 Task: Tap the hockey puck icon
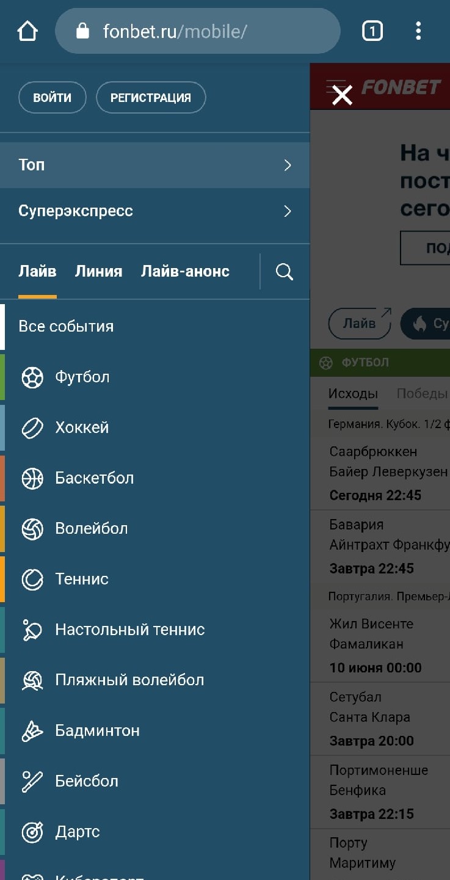pyautogui.click(x=32, y=428)
